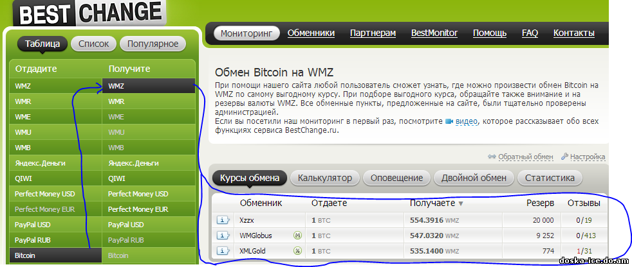The height and width of the screenshot is (267, 632).
Task: Select Статистика tab
Action: point(550,178)
